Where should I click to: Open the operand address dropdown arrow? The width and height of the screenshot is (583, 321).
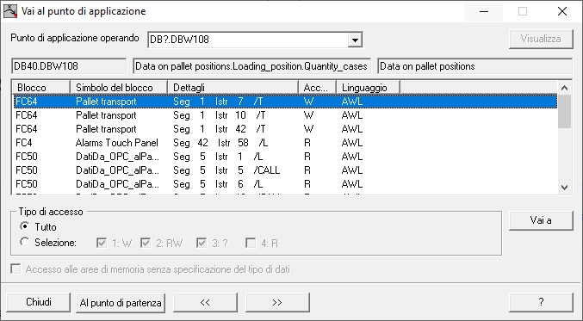click(355, 40)
